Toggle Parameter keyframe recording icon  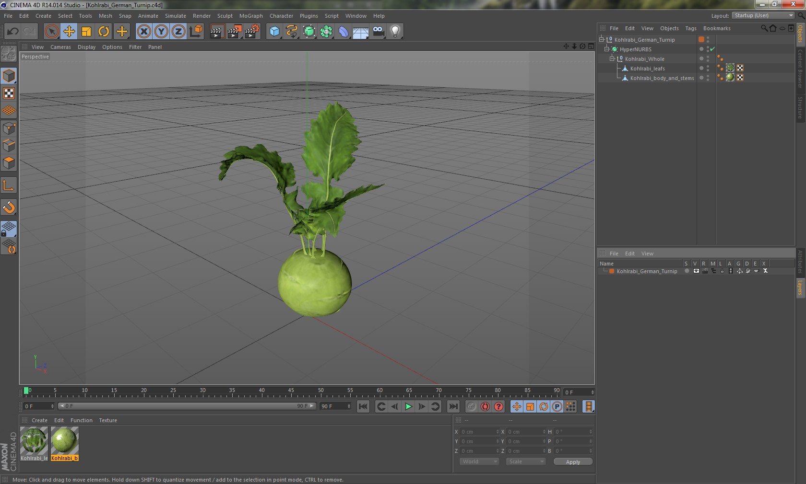557,406
